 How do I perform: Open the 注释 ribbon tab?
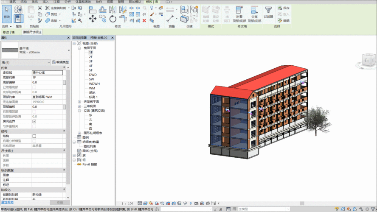[x=56, y=2]
